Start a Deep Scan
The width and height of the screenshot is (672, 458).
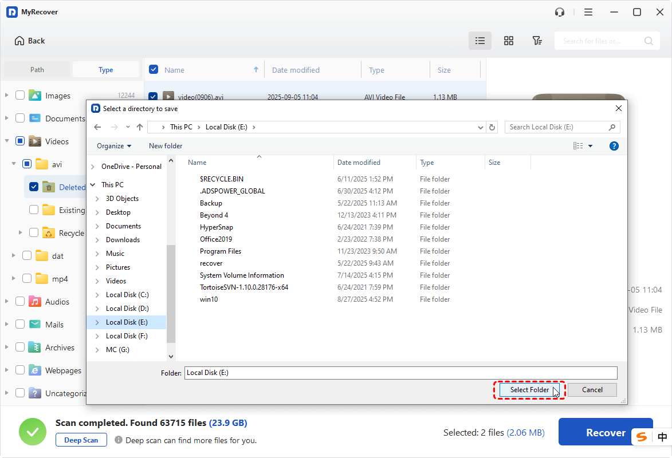tap(81, 440)
